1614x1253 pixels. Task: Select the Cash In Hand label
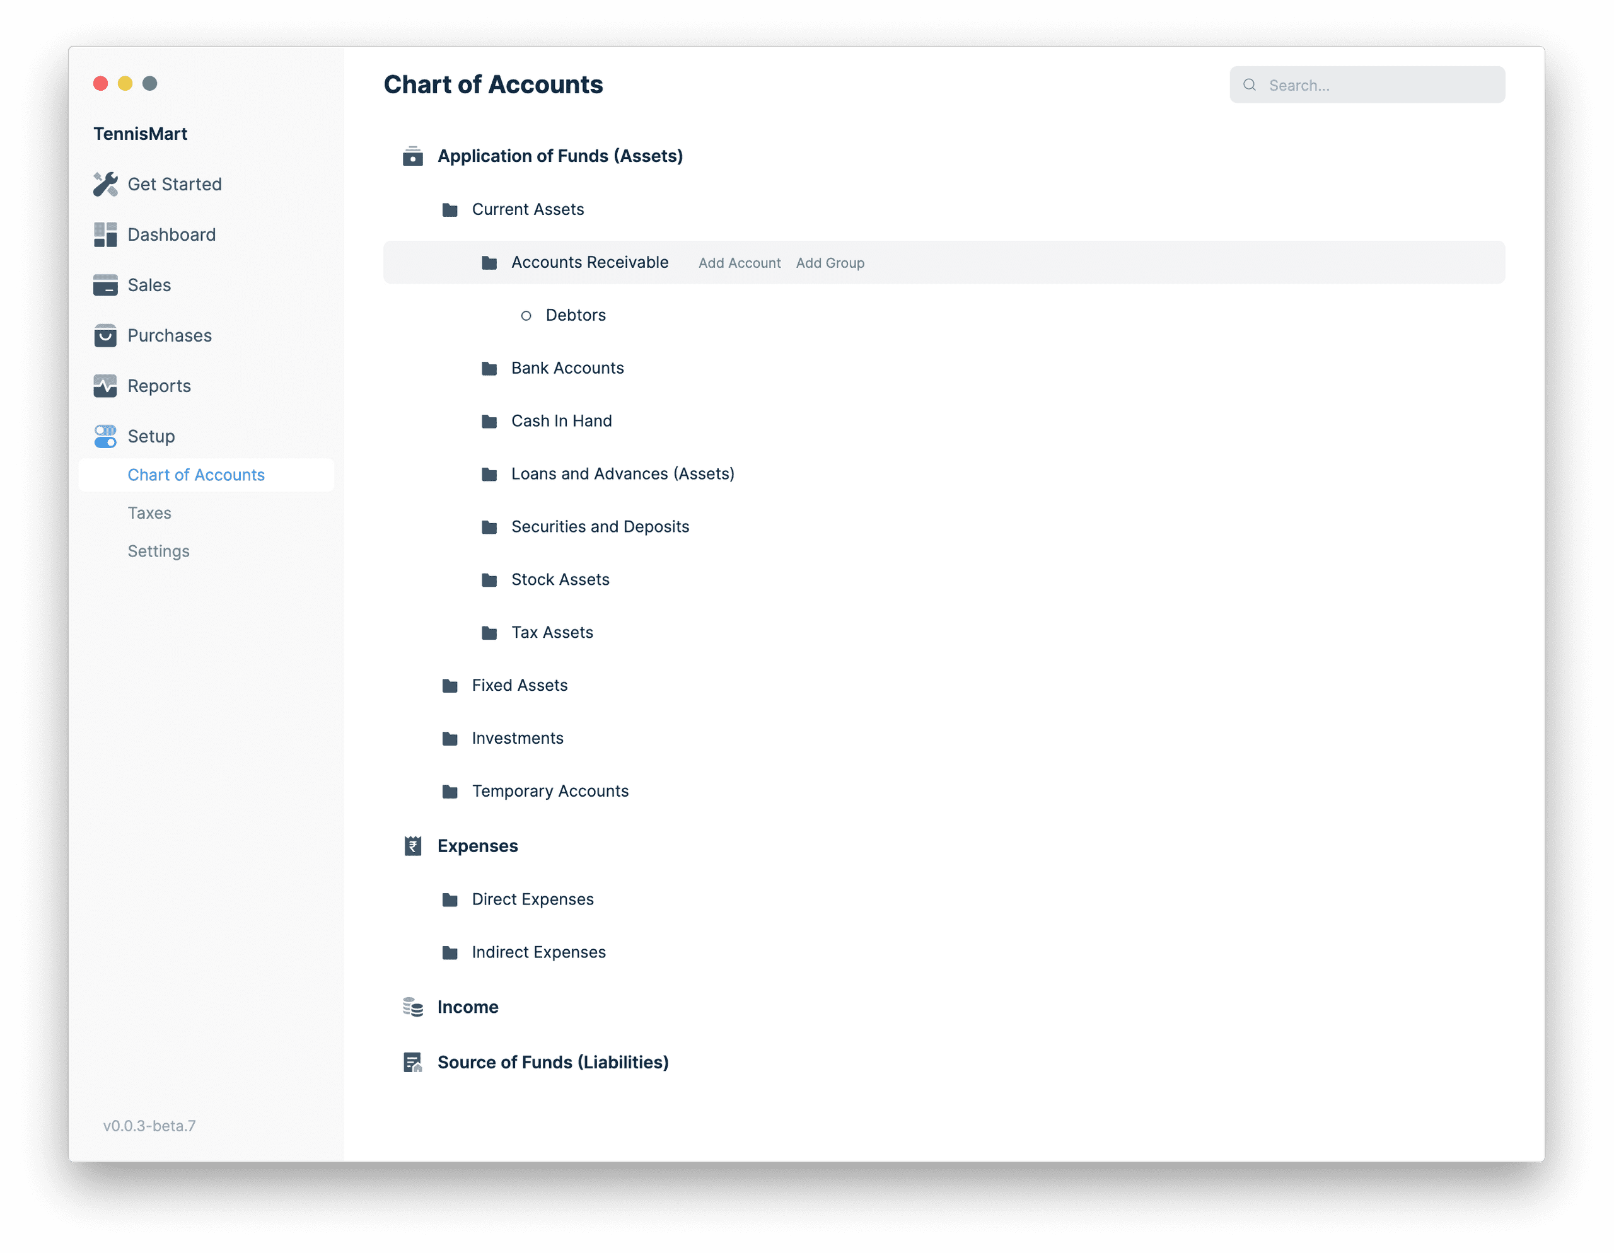point(561,421)
